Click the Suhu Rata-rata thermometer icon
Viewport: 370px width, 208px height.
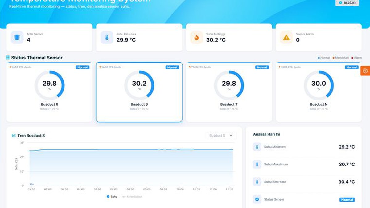[107, 37]
